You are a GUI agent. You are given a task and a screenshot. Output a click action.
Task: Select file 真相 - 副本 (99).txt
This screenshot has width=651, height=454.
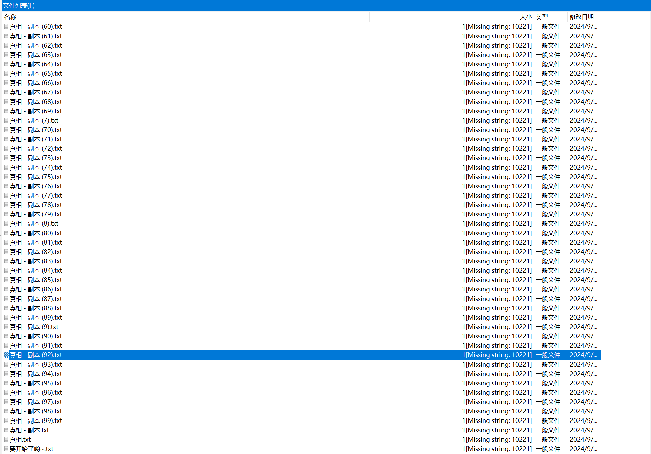36,420
